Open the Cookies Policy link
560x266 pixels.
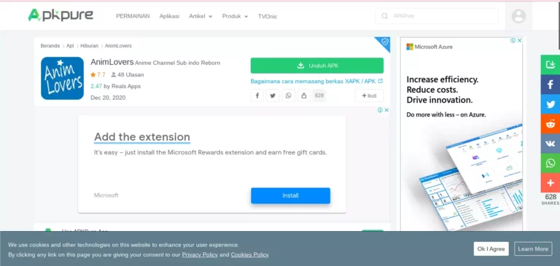(249, 254)
